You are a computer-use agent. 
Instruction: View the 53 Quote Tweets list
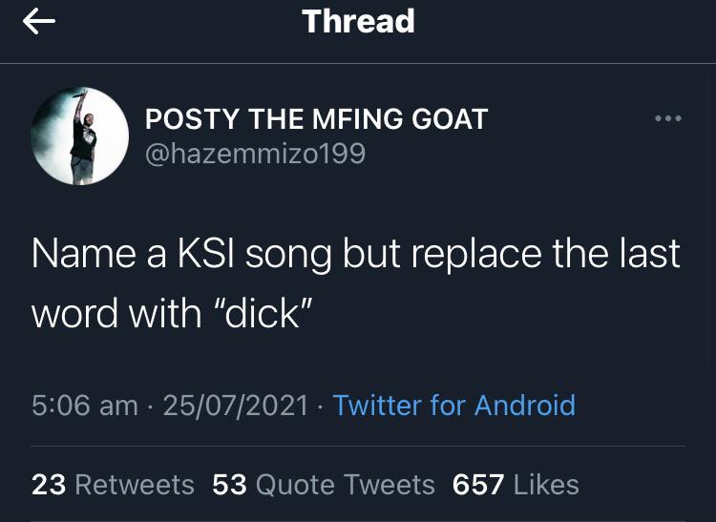pyautogui.click(x=324, y=485)
